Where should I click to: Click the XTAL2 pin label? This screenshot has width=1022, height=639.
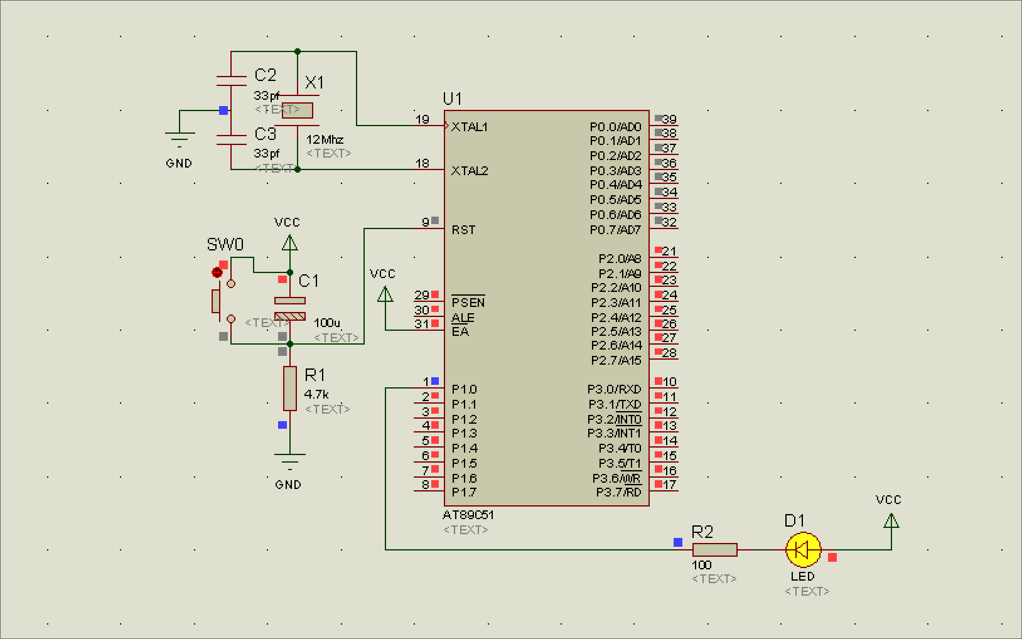[x=470, y=171]
